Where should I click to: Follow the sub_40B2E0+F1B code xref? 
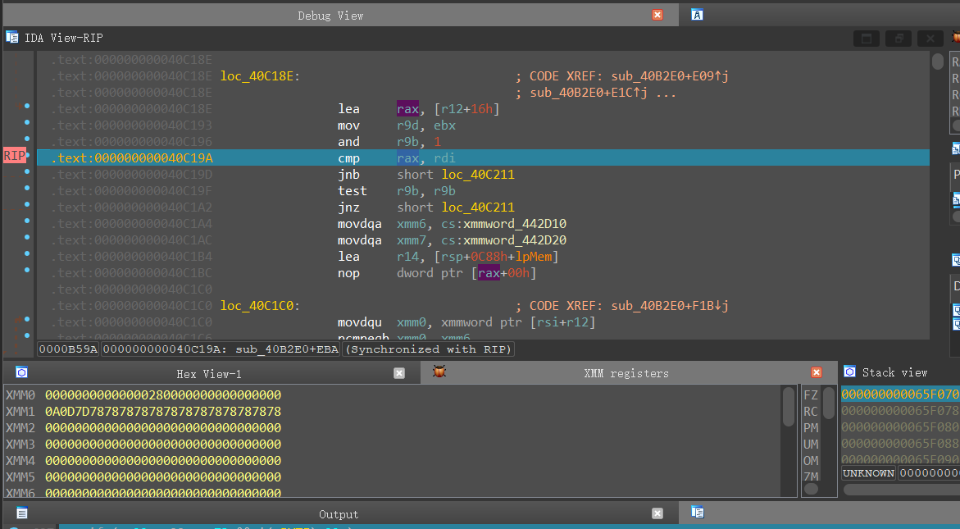[670, 306]
